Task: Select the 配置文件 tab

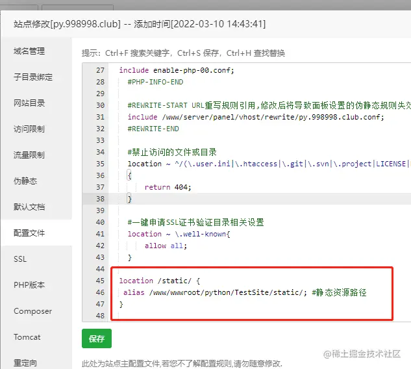Action: tap(29, 233)
